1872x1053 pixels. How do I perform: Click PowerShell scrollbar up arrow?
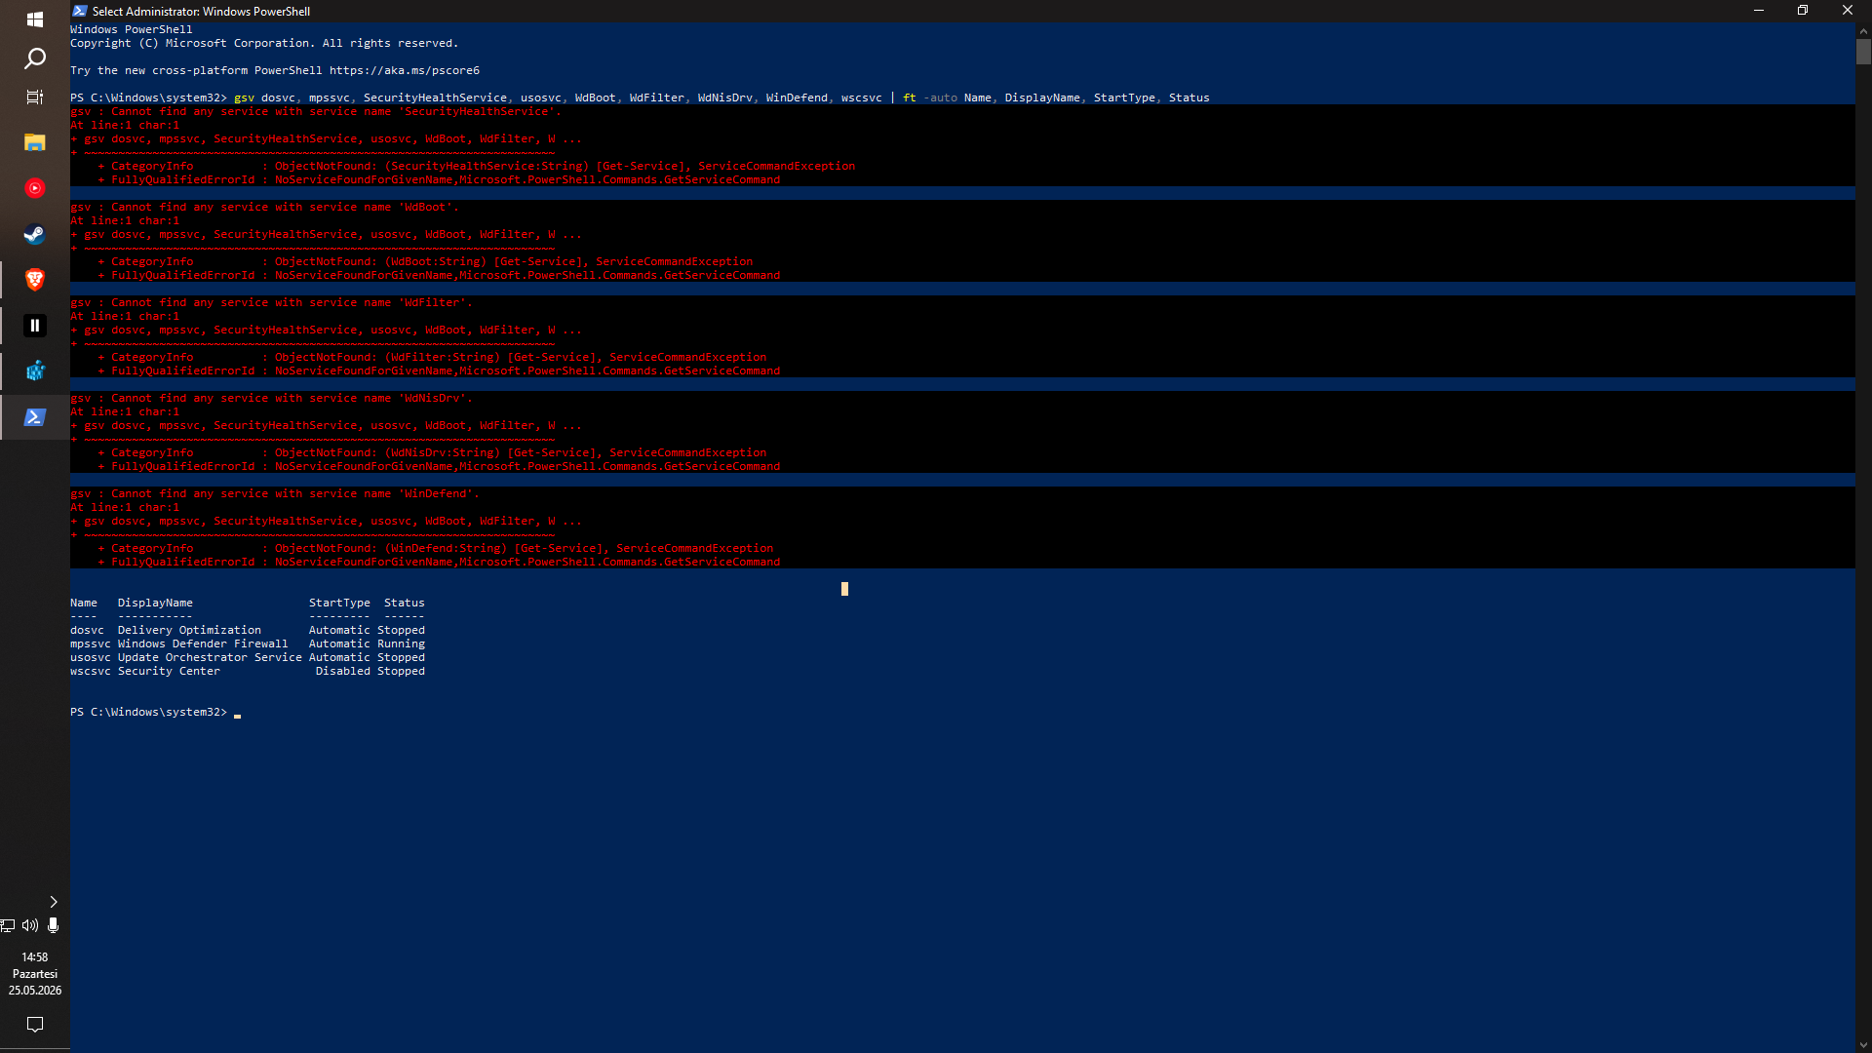[x=1863, y=30]
